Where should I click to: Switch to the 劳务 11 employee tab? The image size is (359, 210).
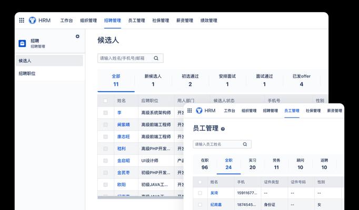pyautogui.click(x=276, y=164)
